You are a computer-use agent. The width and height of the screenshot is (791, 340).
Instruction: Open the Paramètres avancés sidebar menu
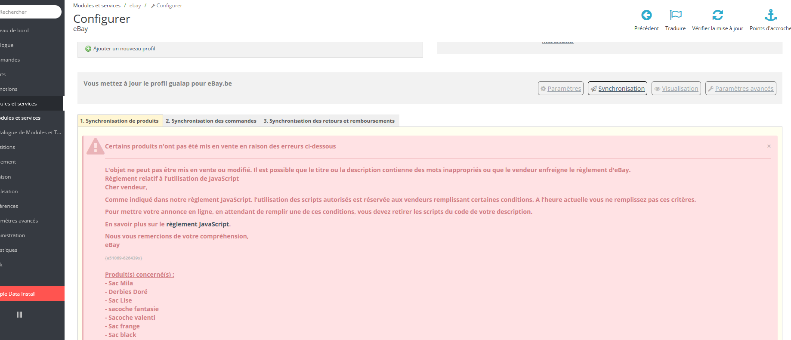click(x=32, y=221)
